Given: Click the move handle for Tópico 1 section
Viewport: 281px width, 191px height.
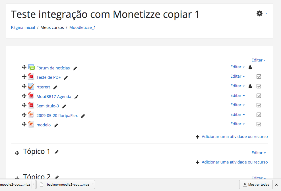Looking at the screenshot, I should pos(17,153).
